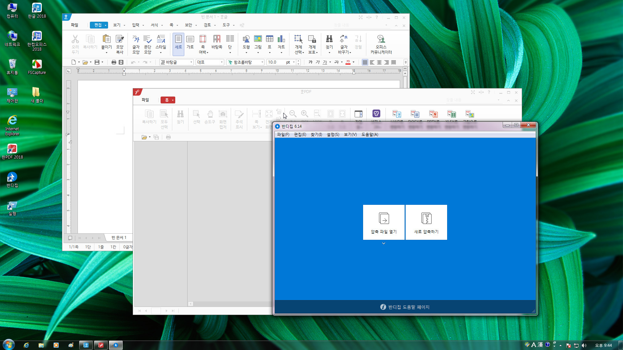Click the Windows Start button

click(x=9, y=345)
